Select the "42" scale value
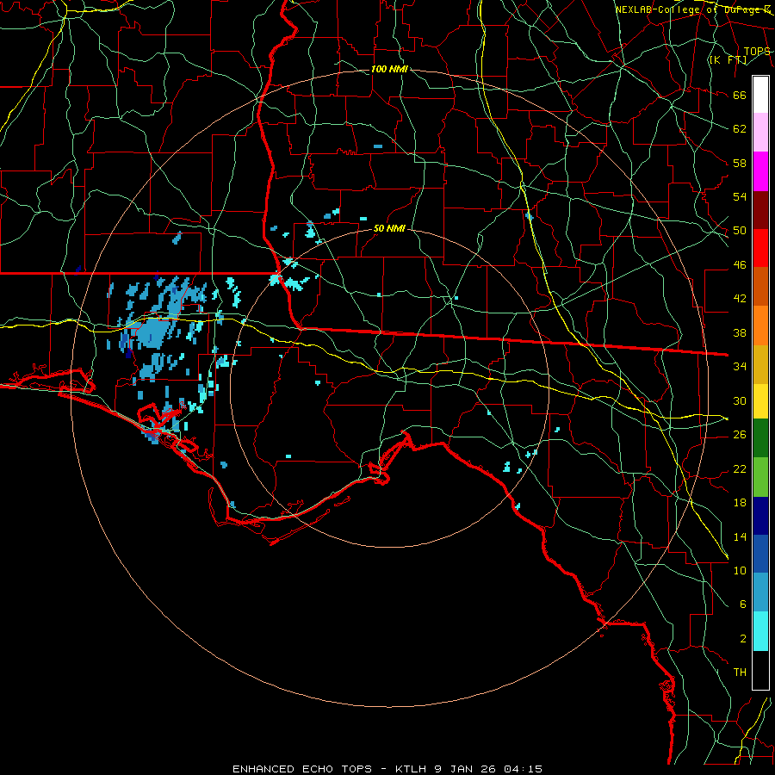775x775 pixels. 740,299
